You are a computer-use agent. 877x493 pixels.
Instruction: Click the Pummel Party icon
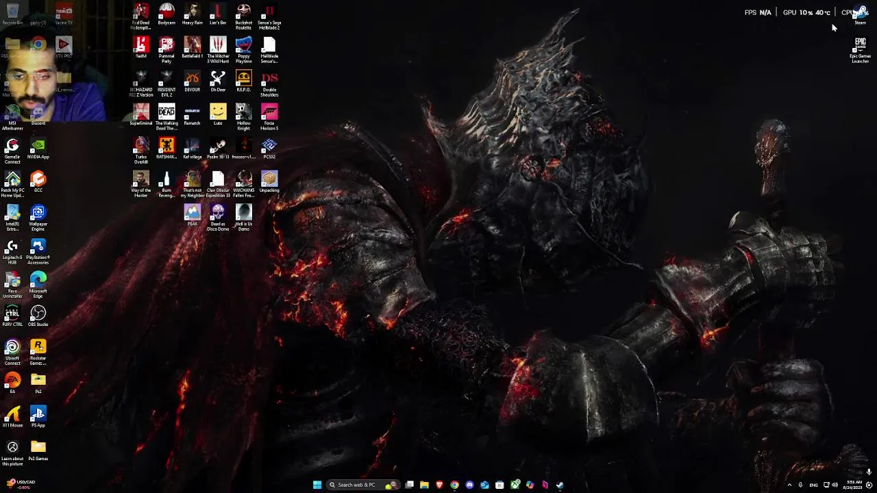tap(166, 50)
